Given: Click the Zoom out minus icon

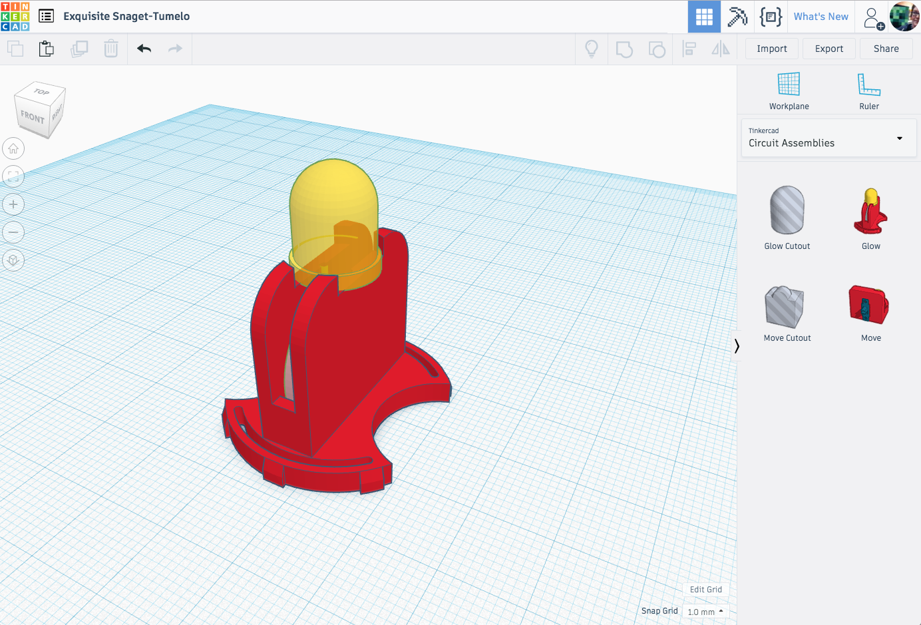Looking at the screenshot, I should pyautogui.click(x=13, y=232).
